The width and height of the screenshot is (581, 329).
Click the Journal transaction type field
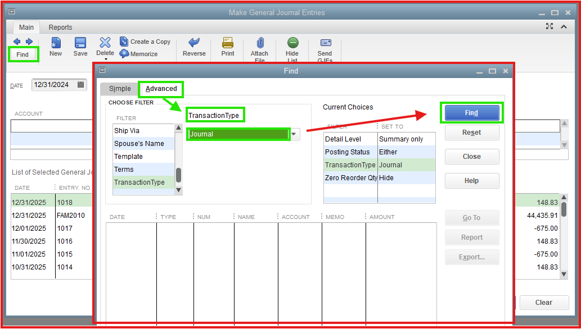(x=238, y=134)
